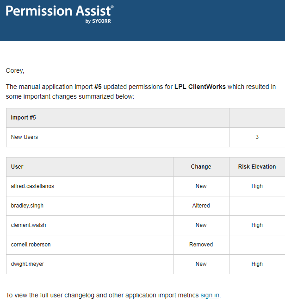Click the cornell.roberson user cell

pyautogui.click(x=31, y=245)
